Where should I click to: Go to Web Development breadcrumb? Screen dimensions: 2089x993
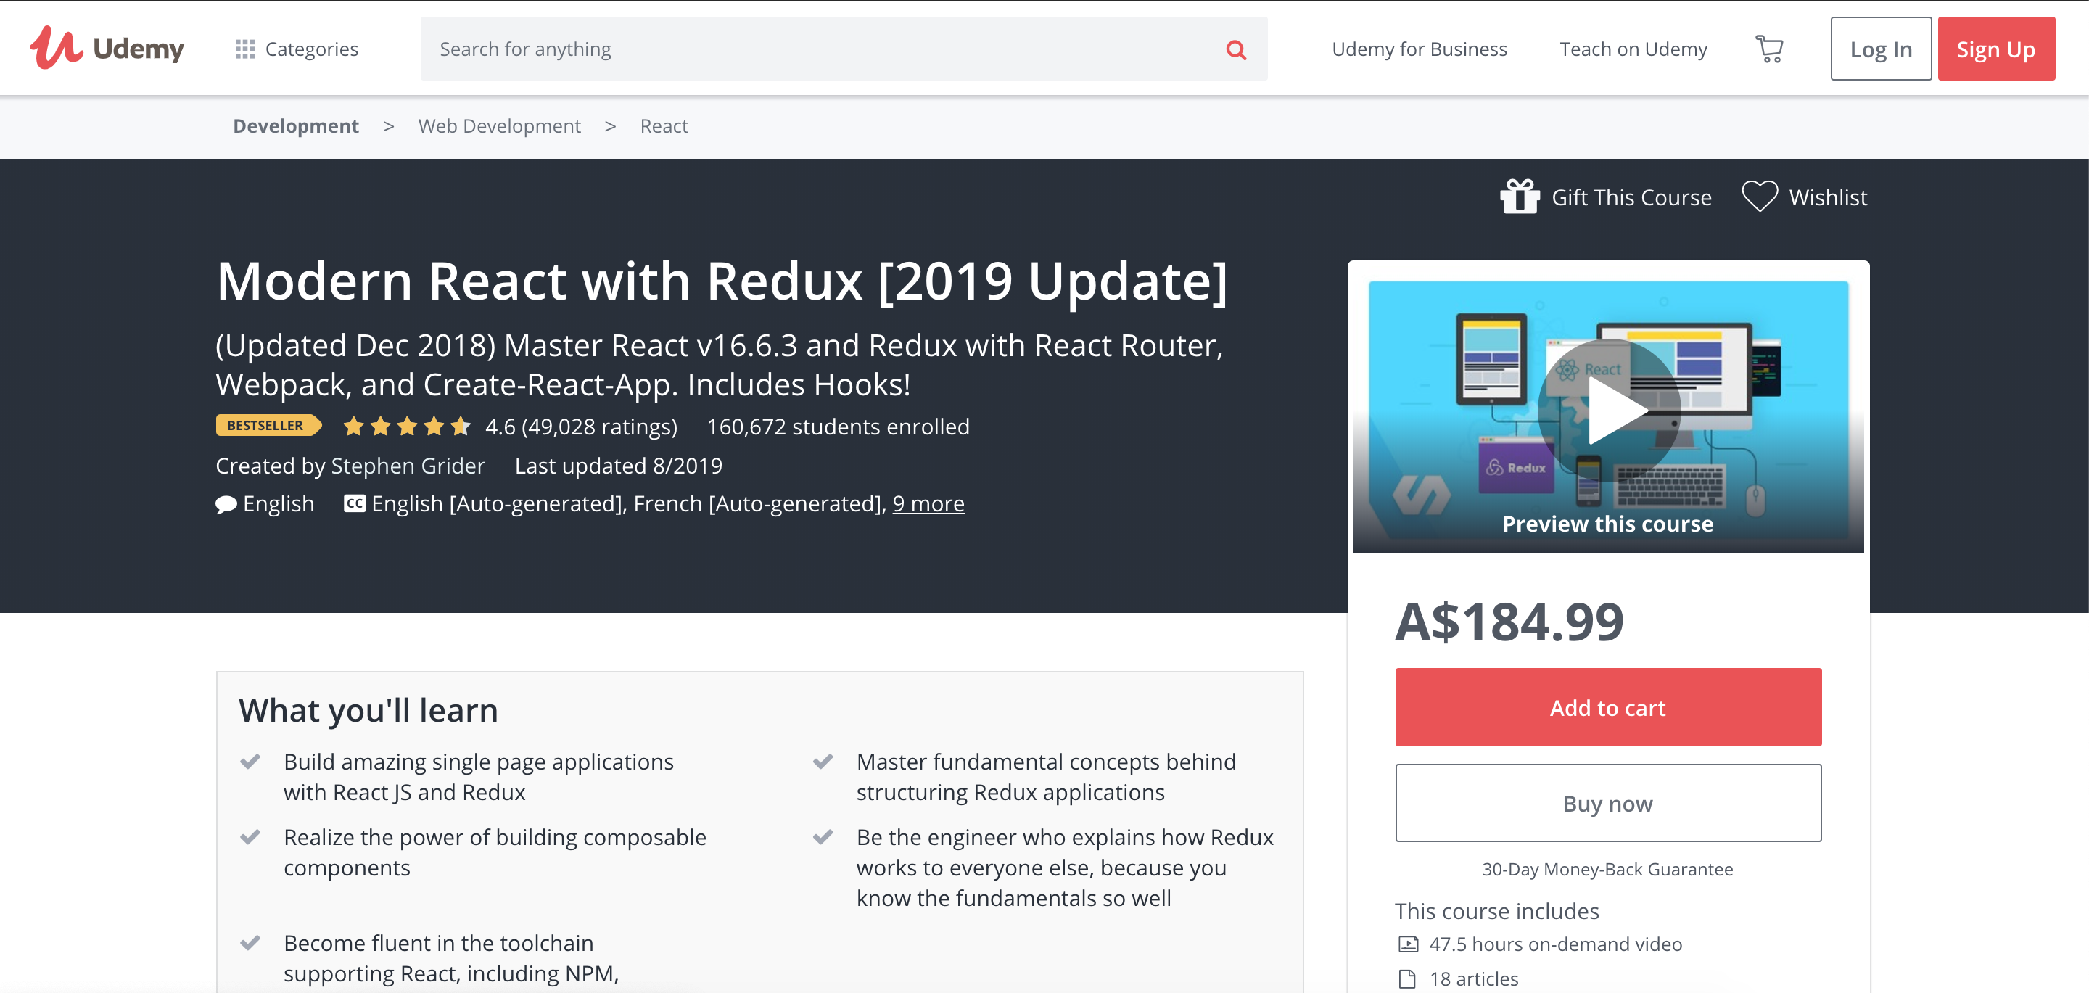(x=500, y=125)
